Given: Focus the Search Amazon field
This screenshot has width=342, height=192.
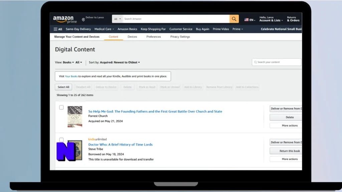Looking at the screenshot, I should [x=176, y=19].
